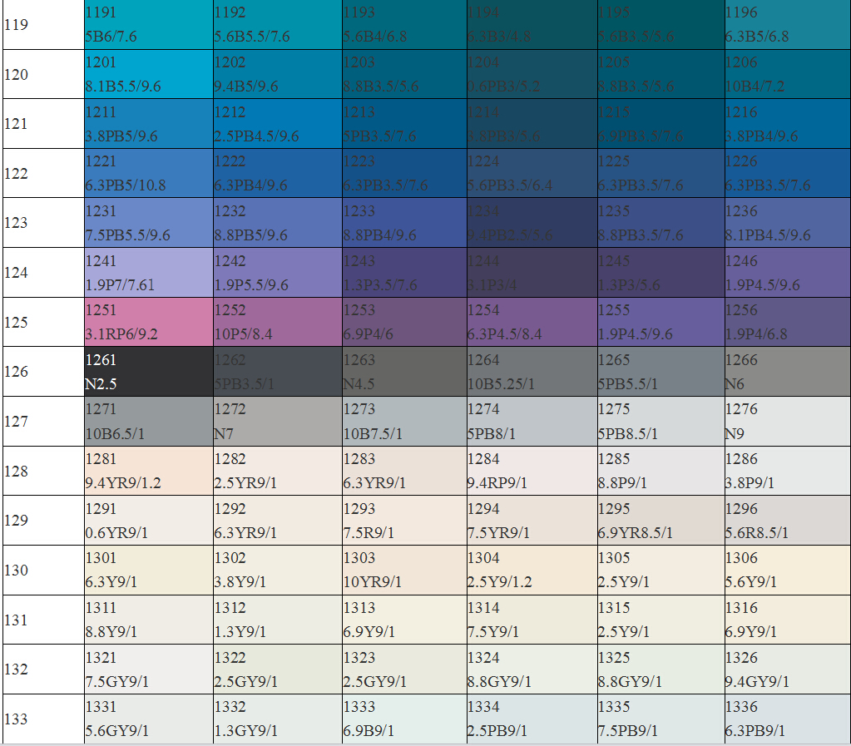Pick swatch 1315 2.5Y9/1
This screenshot has width=851, height=746.
tap(661, 620)
